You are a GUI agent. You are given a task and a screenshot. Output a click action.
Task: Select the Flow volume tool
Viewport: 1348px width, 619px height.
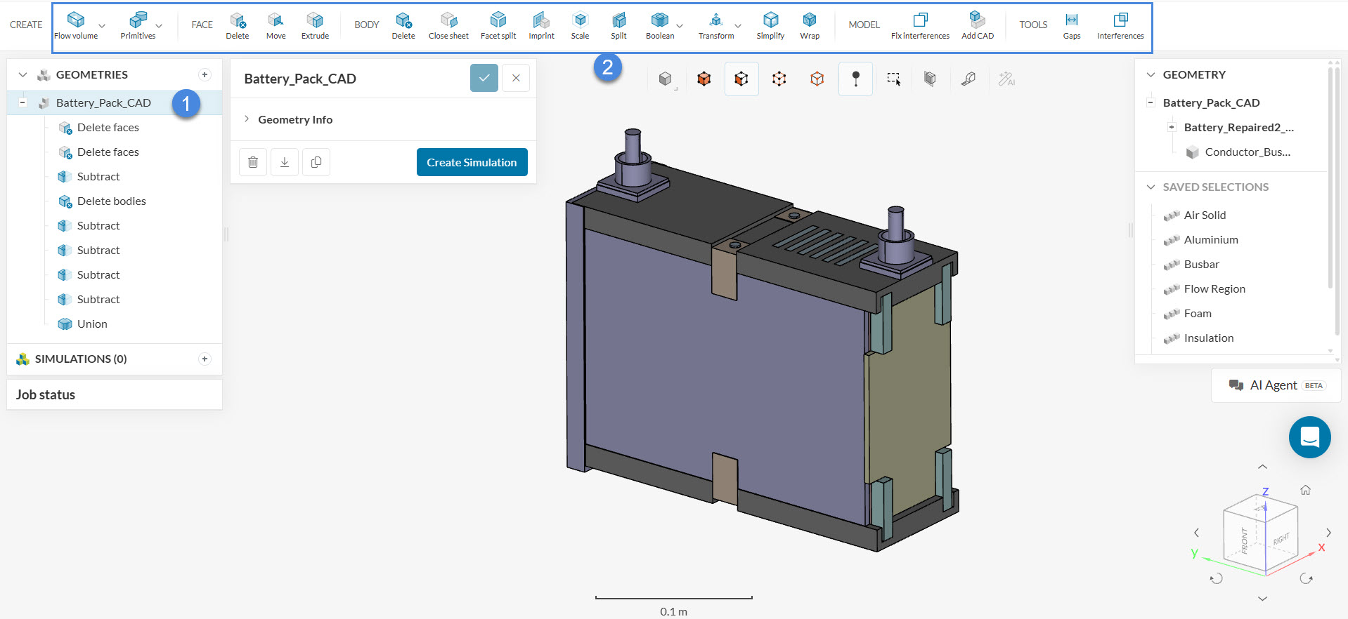pos(76,26)
